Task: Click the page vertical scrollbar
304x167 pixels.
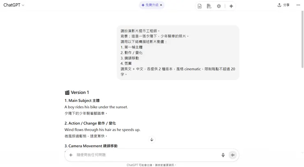Action: (302, 39)
